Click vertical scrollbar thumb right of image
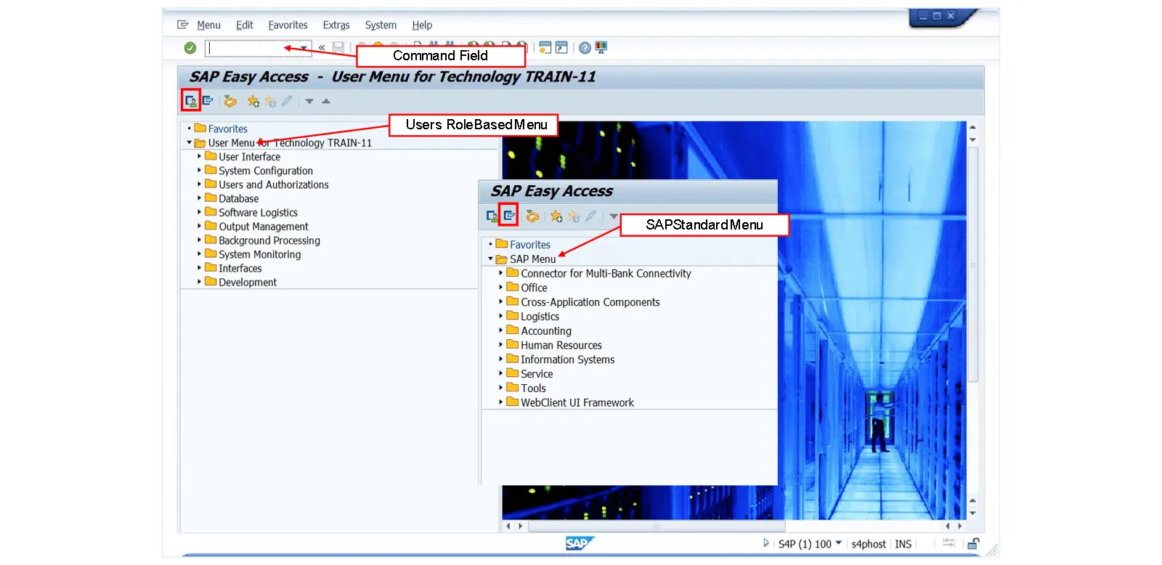This screenshot has height=565, width=1162. [973, 264]
